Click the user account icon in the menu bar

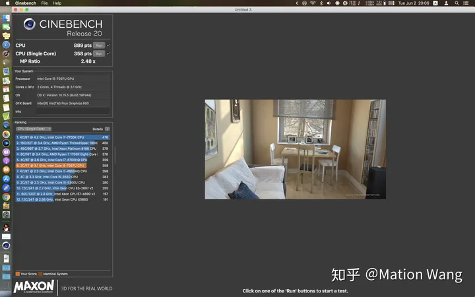point(446,3)
